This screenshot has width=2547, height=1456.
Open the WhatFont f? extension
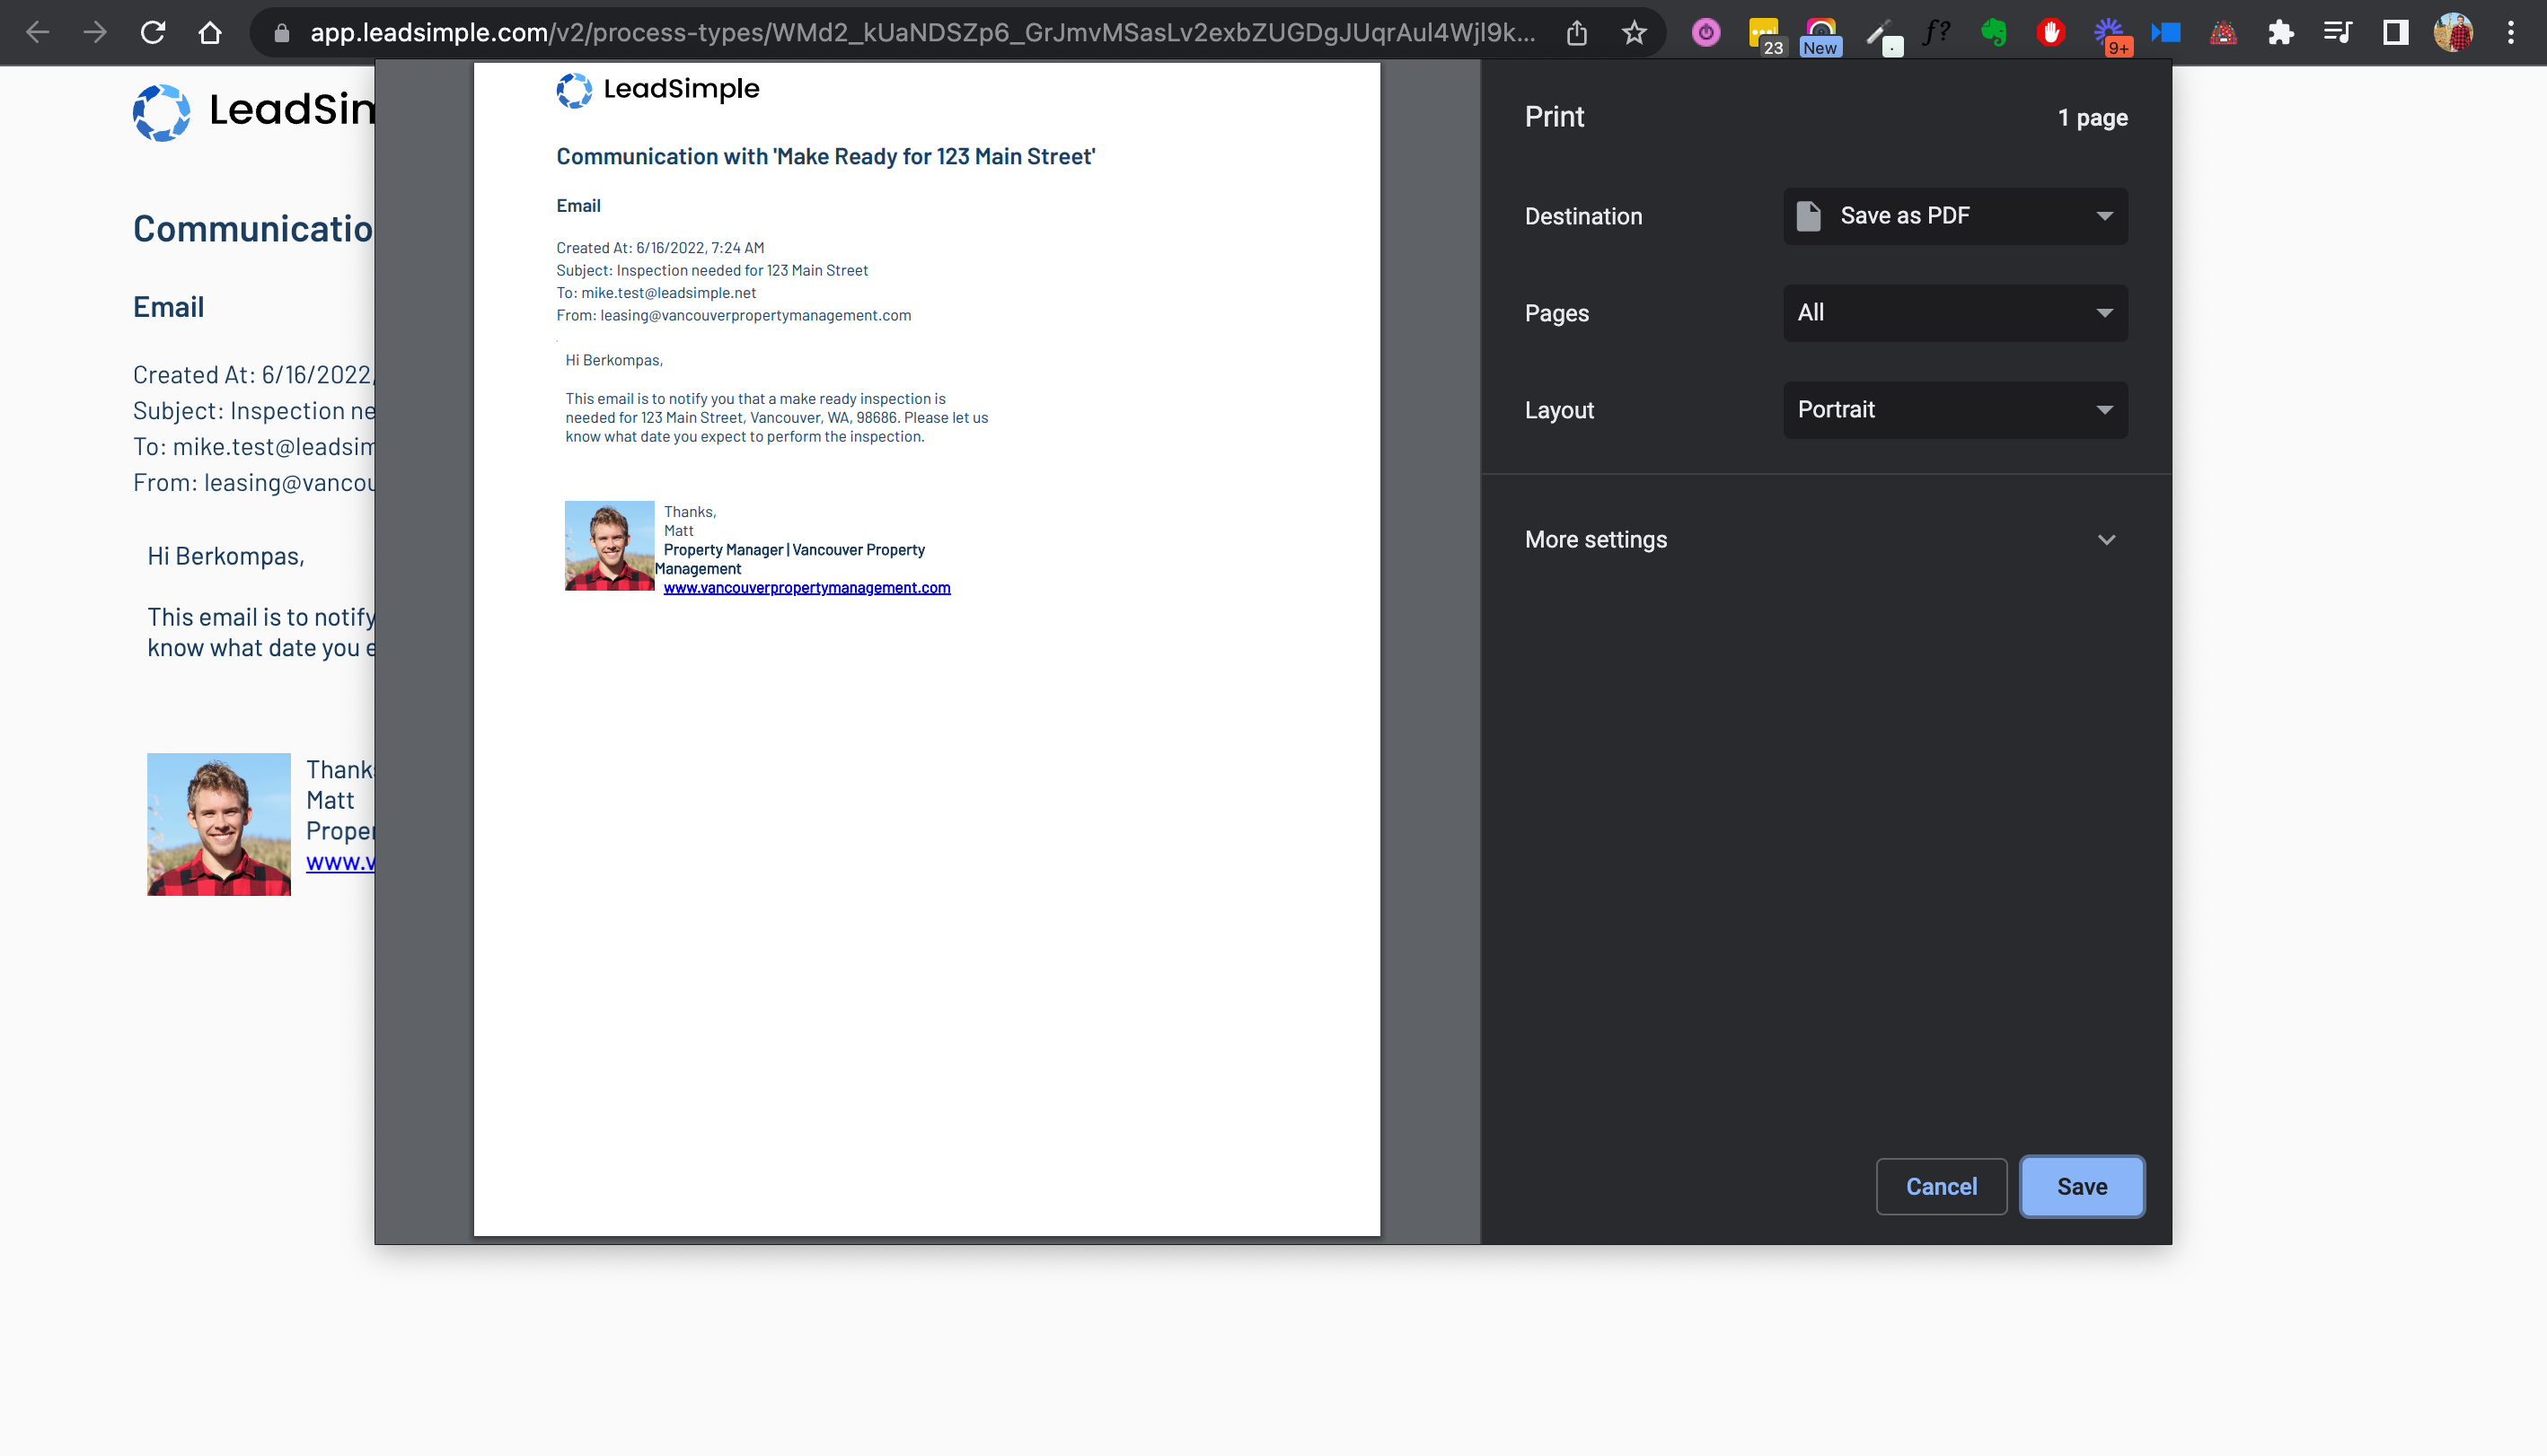(1937, 33)
